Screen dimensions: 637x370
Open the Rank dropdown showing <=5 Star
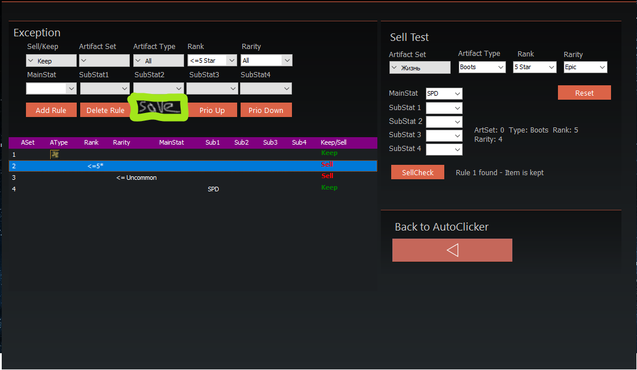[x=212, y=60]
